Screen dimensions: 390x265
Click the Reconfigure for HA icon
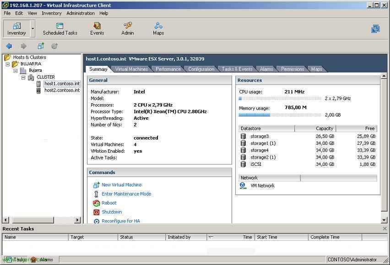tap(97, 221)
